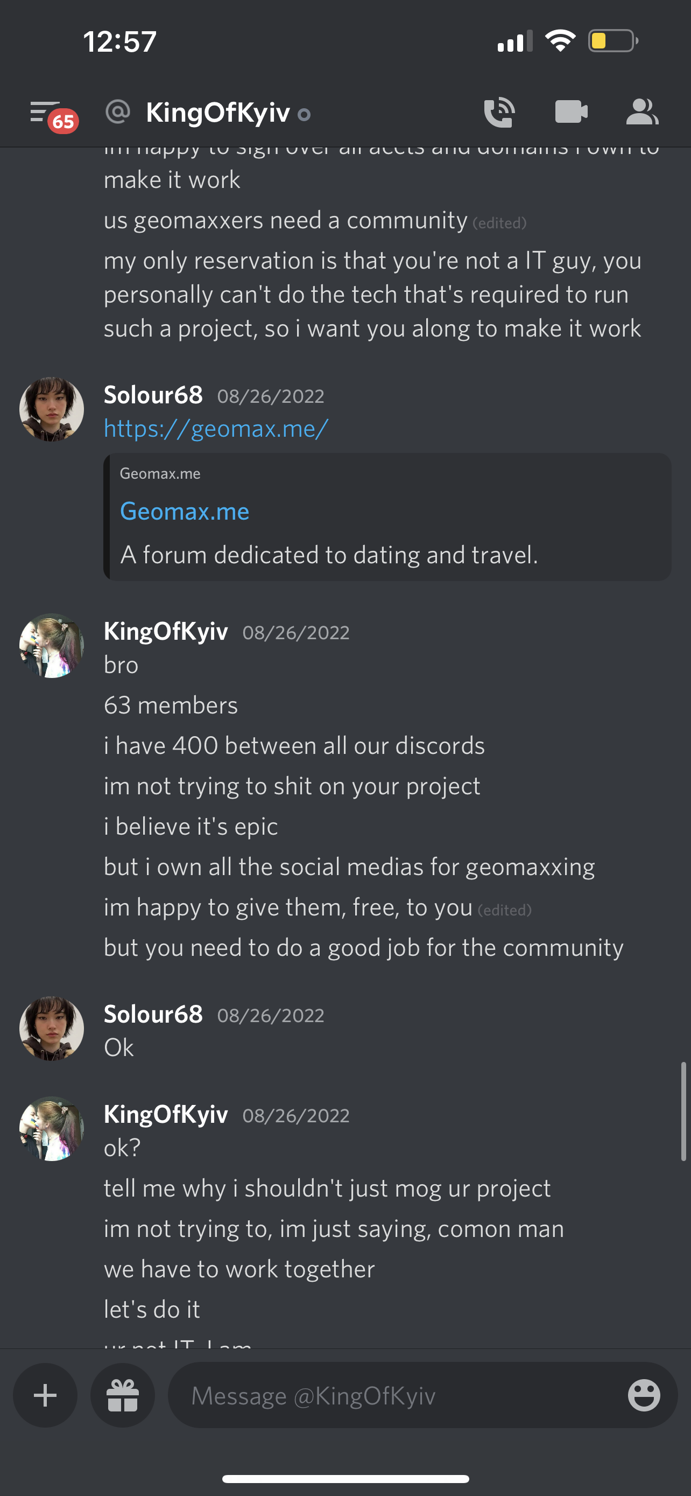The height and width of the screenshot is (1496, 691).
Task: Tap the KingOfKyiv username above 'bro'
Action: tap(166, 631)
